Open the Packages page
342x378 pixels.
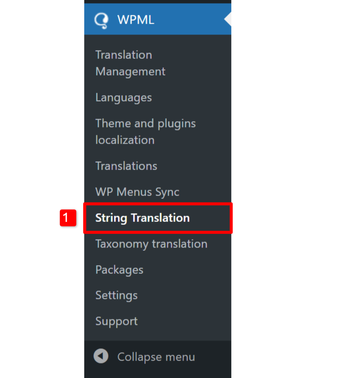(119, 270)
